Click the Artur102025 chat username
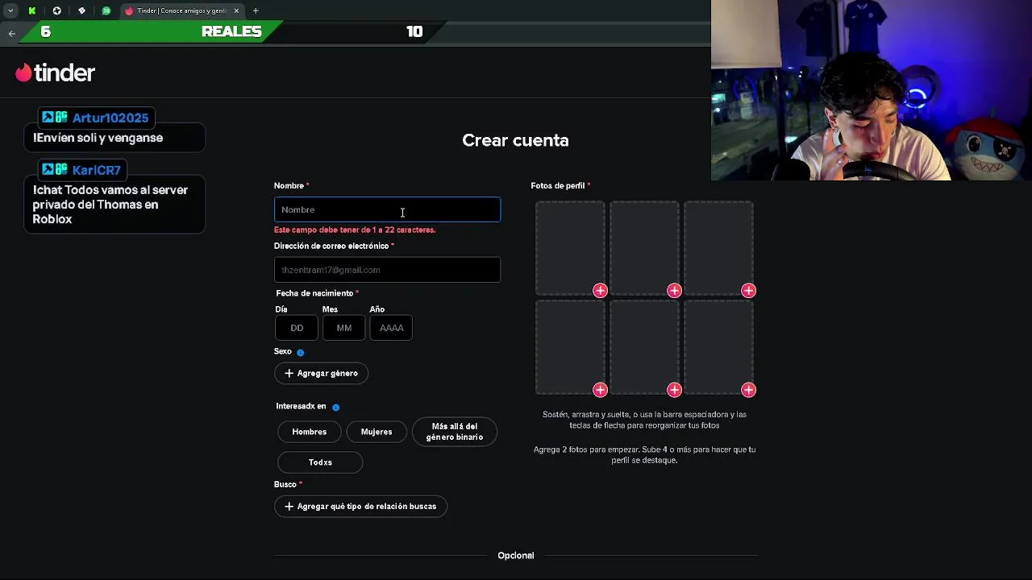This screenshot has width=1032, height=580. 110,118
